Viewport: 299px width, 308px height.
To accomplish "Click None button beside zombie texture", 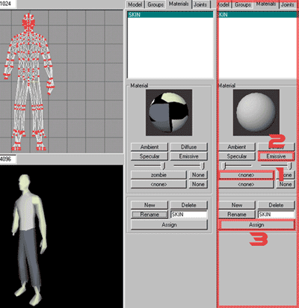I will click(x=198, y=175).
